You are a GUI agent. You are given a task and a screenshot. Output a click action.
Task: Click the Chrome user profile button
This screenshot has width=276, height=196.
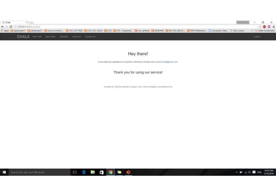click(x=243, y=22)
